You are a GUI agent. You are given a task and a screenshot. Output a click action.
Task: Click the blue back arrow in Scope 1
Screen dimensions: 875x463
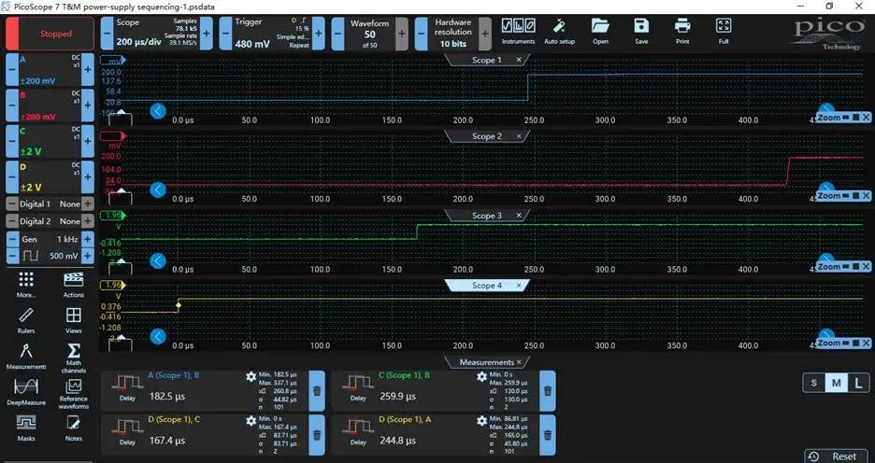click(158, 111)
